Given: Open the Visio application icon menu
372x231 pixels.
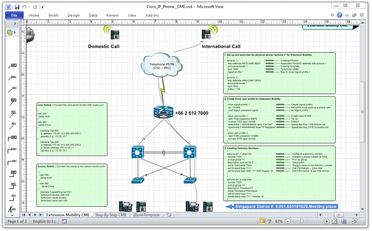Looking at the screenshot, I should coord(8,7).
